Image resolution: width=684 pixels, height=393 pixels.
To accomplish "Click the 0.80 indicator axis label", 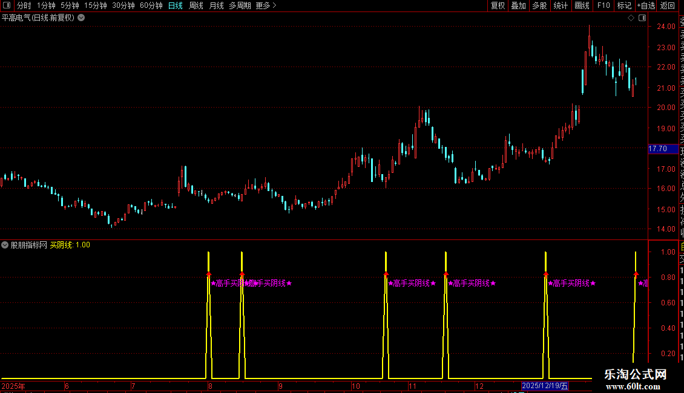I will (x=668, y=277).
